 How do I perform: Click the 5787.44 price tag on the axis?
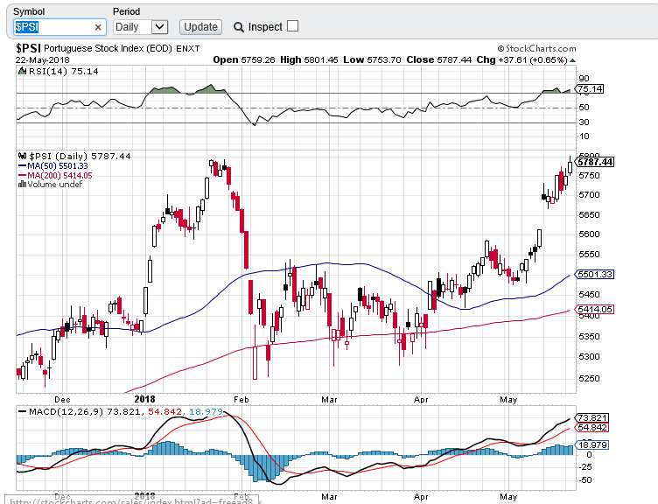[594, 162]
